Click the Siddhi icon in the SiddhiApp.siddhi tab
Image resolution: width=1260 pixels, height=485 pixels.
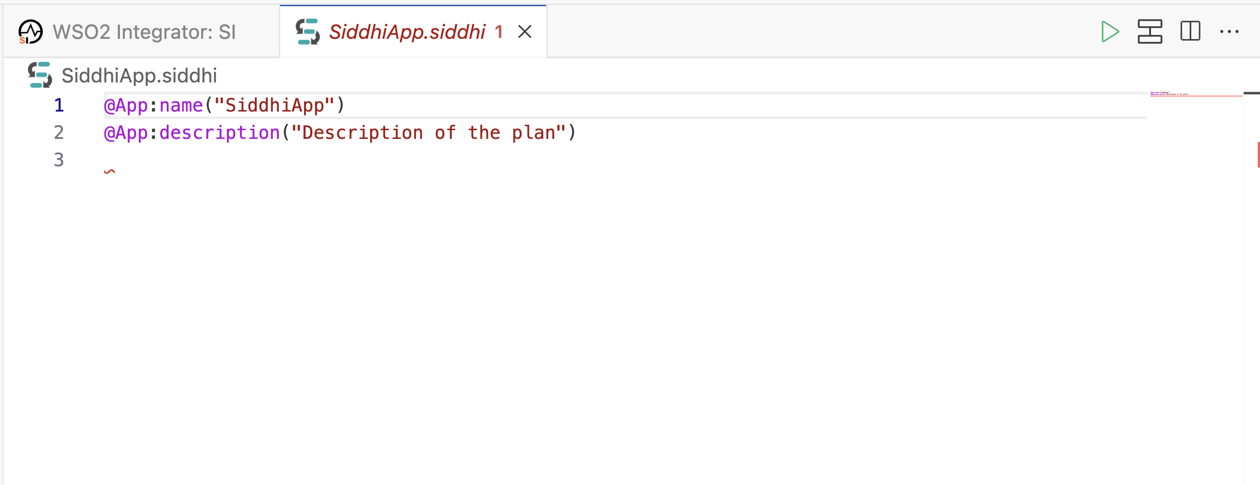tap(307, 32)
